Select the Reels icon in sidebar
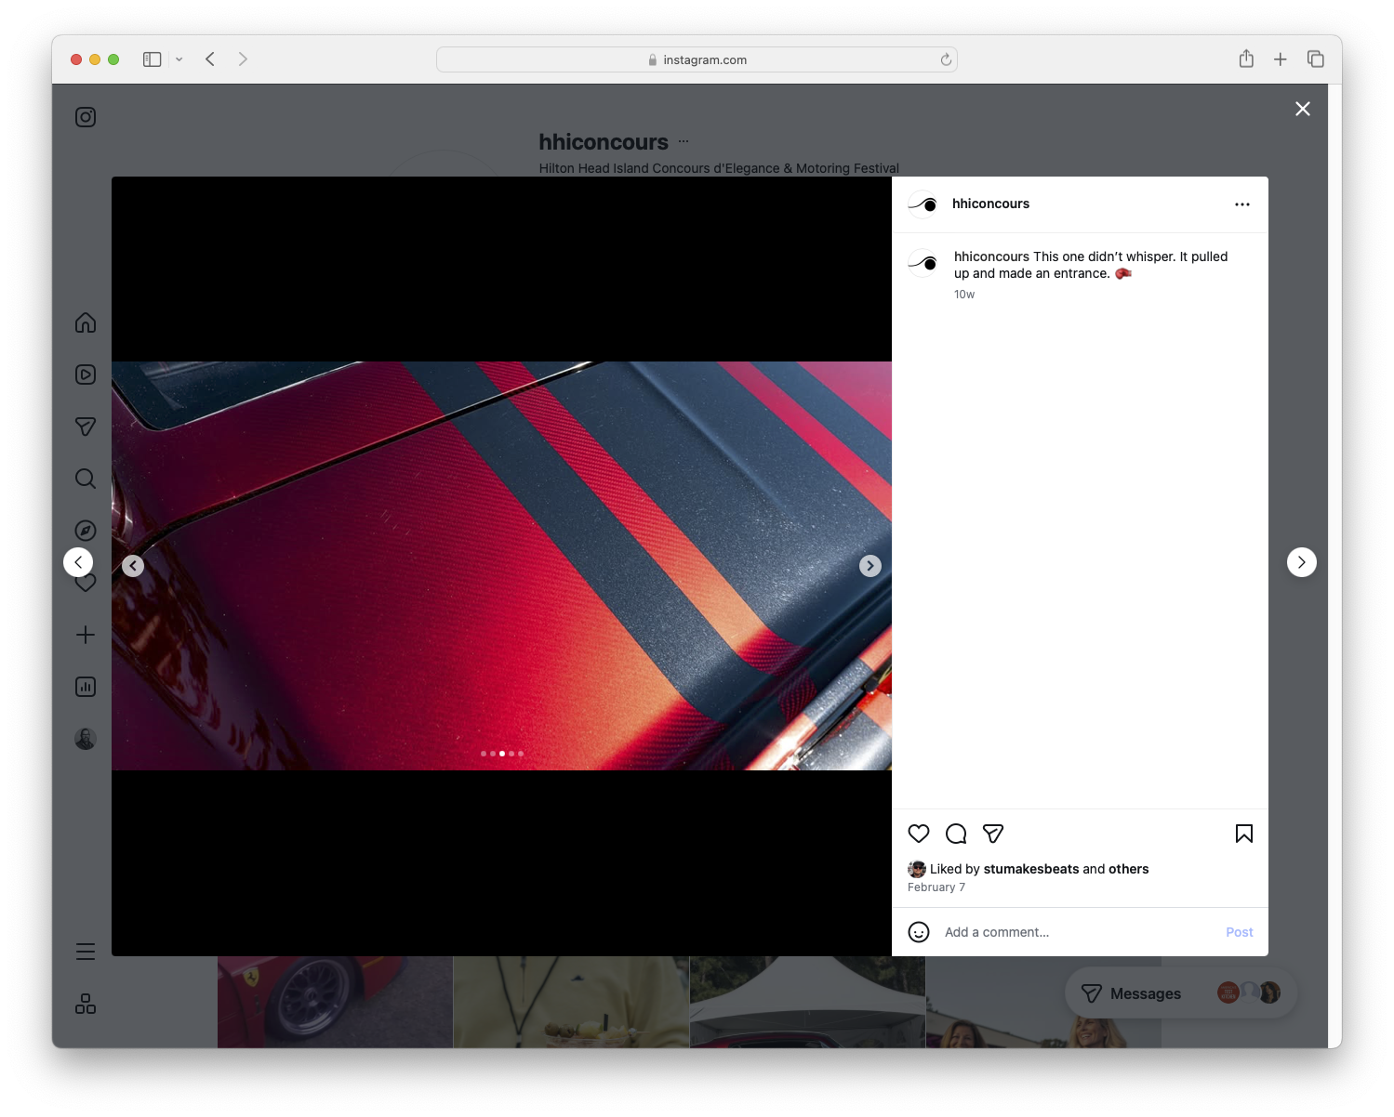Image resolution: width=1394 pixels, height=1117 pixels. tap(85, 375)
